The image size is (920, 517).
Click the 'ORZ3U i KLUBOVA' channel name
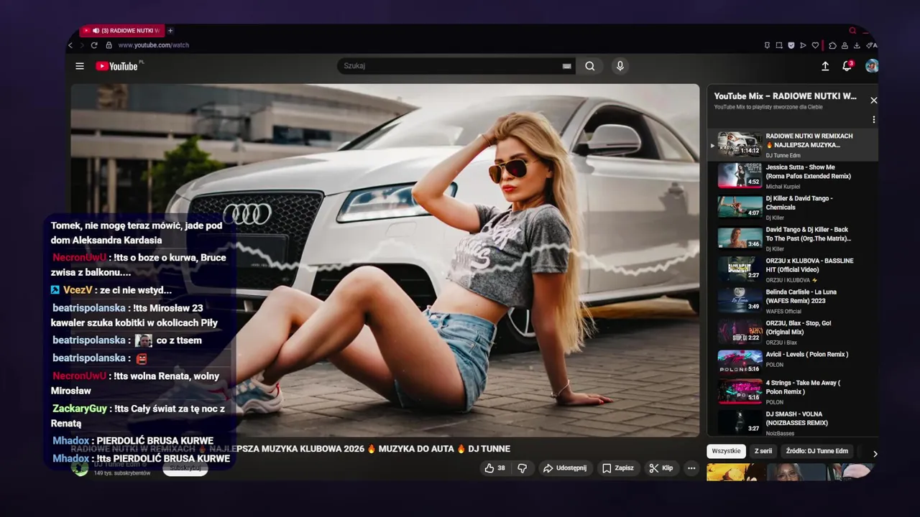[788, 280]
